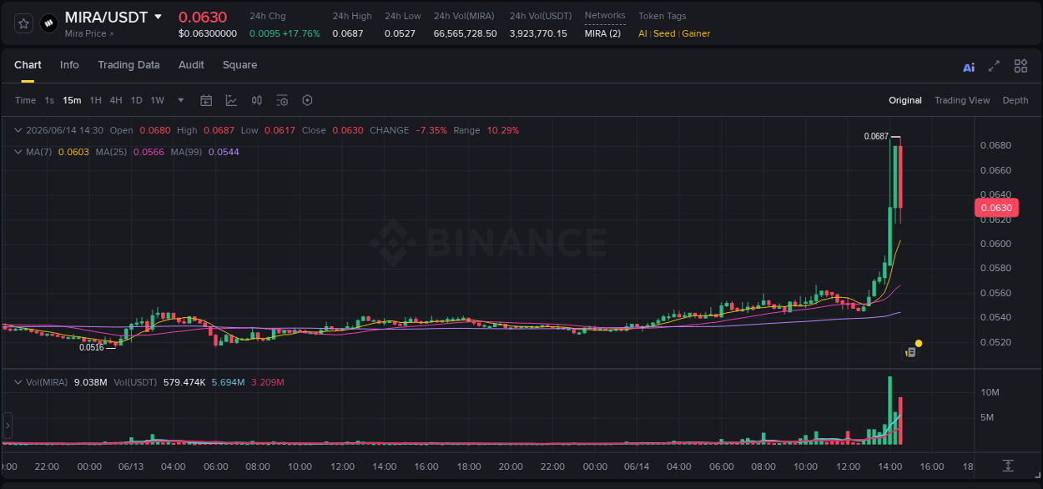The image size is (1043, 489).
Task: Open the news note icon near chart bottom
Action: click(x=910, y=352)
